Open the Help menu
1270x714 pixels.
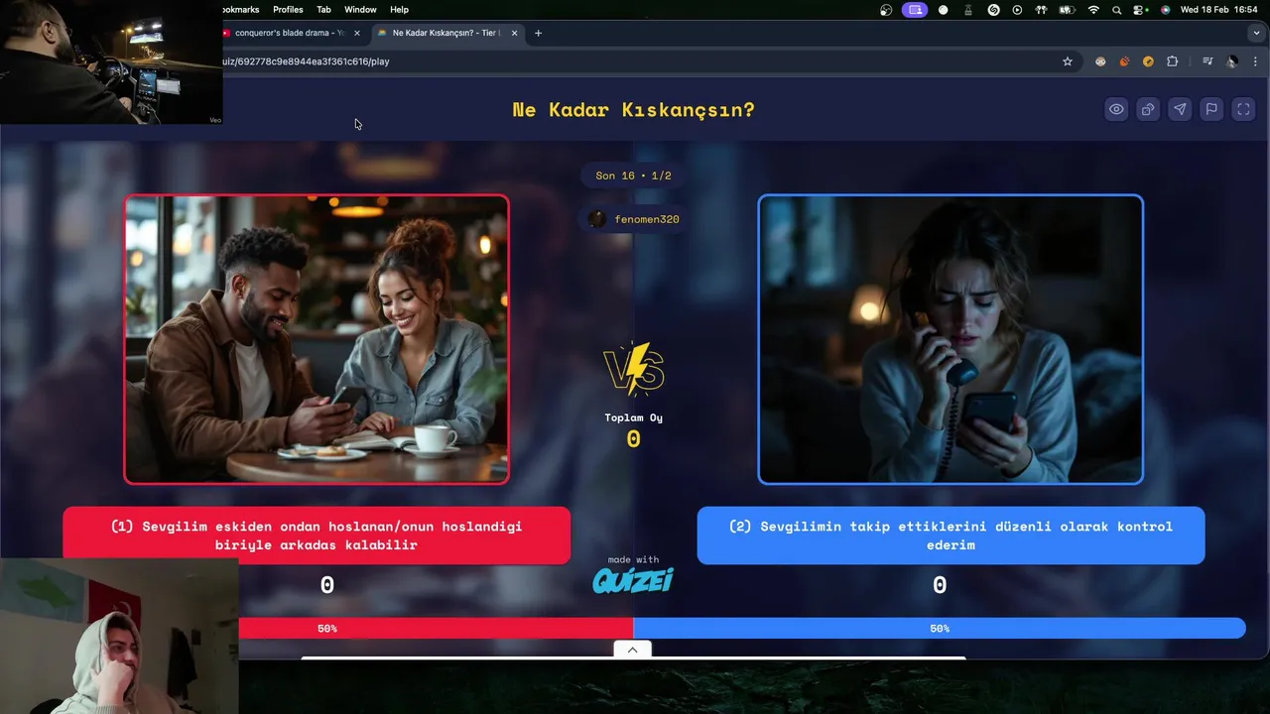pyautogui.click(x=399, y=10)
